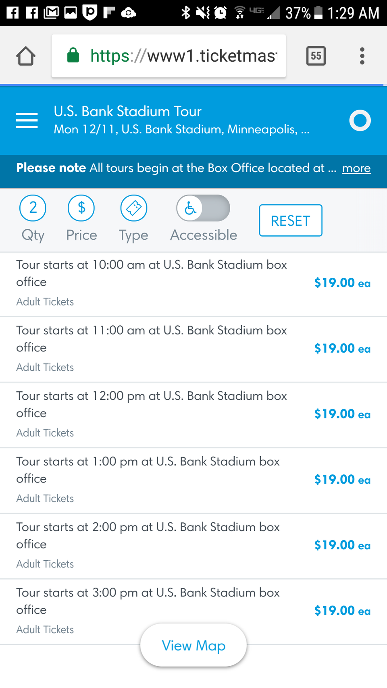Choose the 12:00 pm tour listing
The height and width of the screenshot is (688, 387).
click(x=152, y=414)
